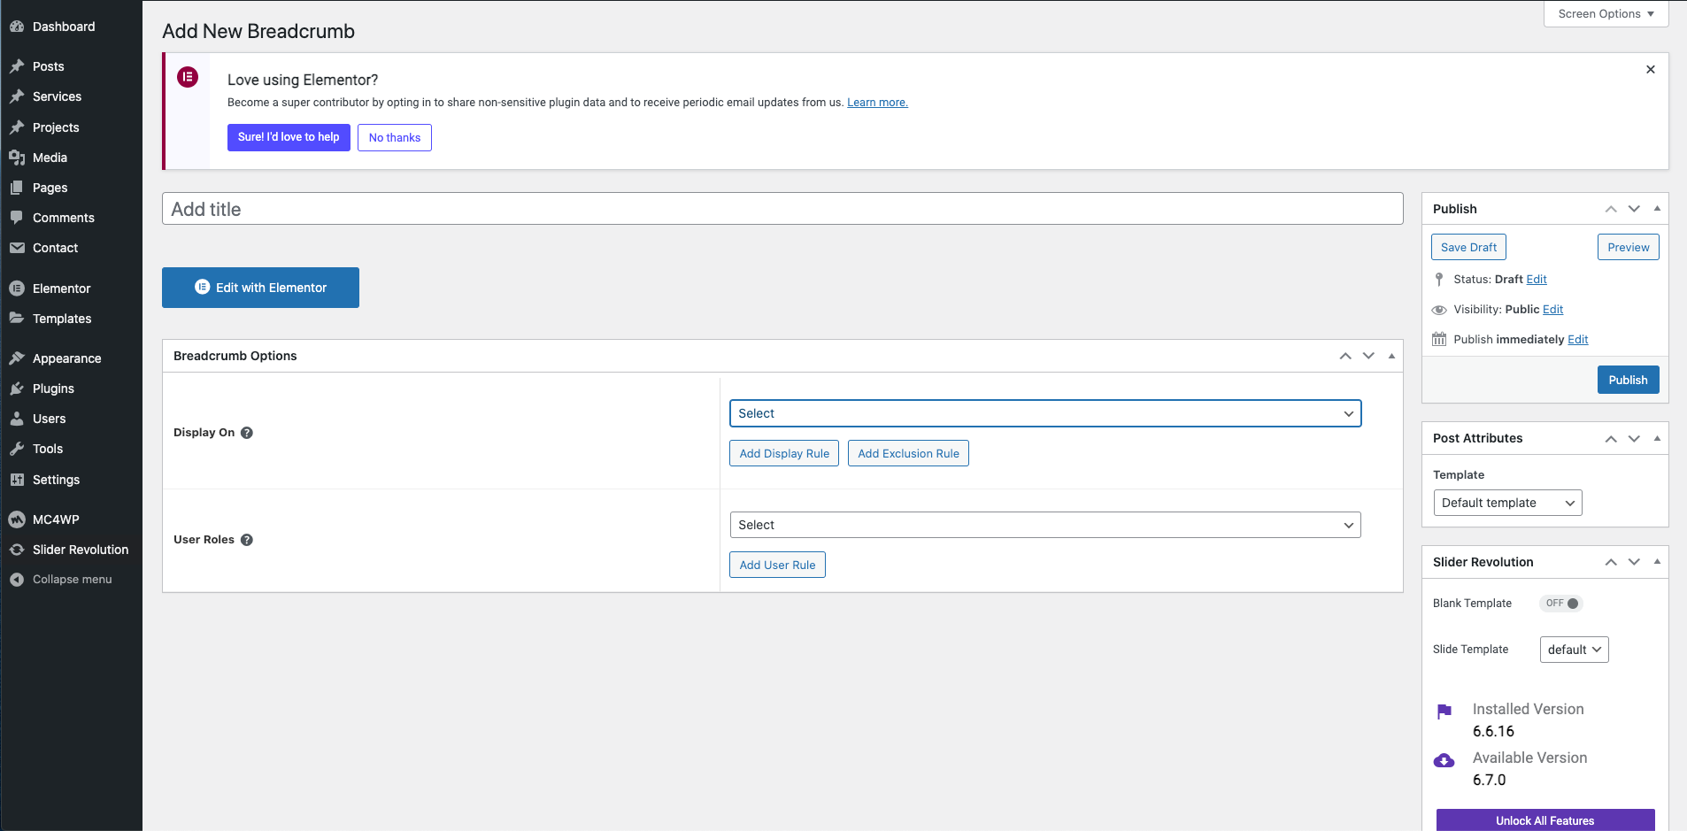
Task: Open the Default template dropdown
Action: [x=1506, y=503]
